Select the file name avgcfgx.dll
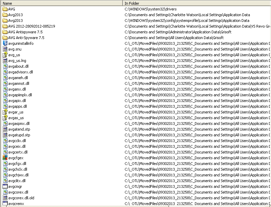Screen dimensions: 271x207 click(x=17, y=163)
